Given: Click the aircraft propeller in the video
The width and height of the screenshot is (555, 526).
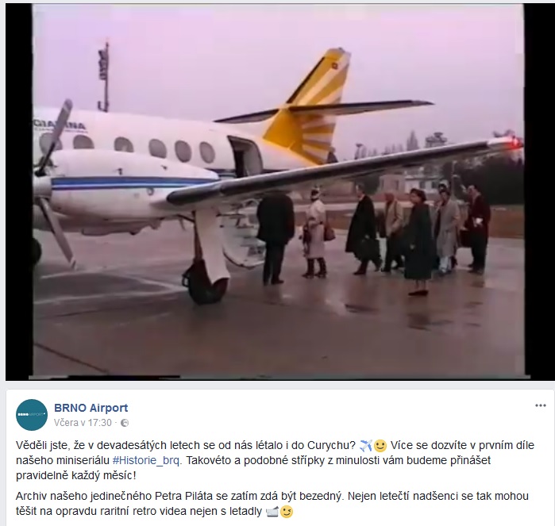Looking at the screenshot, I should [53, 177].
